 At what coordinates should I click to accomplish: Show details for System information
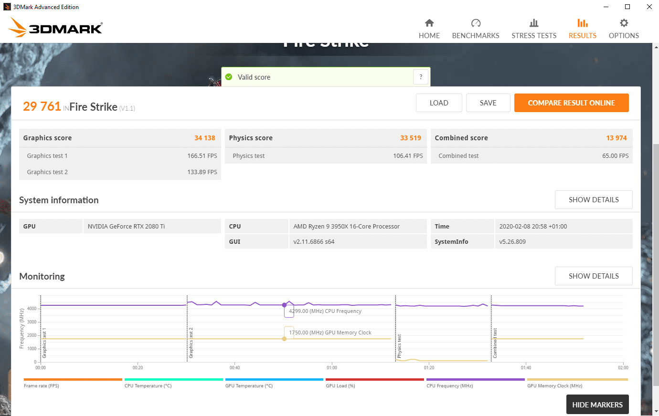[x=594, y=200]
